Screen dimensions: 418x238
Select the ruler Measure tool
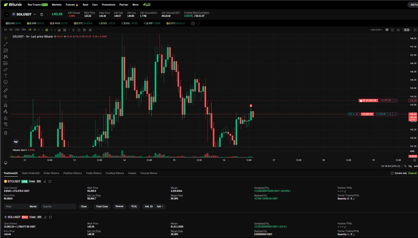point(6,90)
